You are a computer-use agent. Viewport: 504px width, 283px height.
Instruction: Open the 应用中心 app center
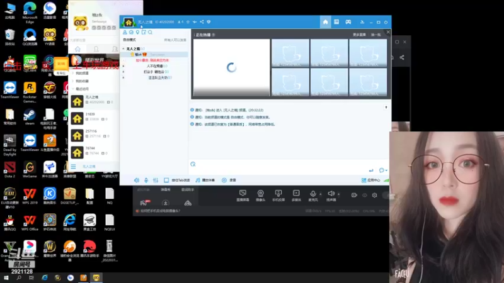pyautogui.click(x=370, y=180)
